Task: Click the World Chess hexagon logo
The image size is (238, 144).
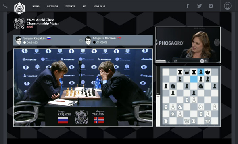Action: point(19,8)
